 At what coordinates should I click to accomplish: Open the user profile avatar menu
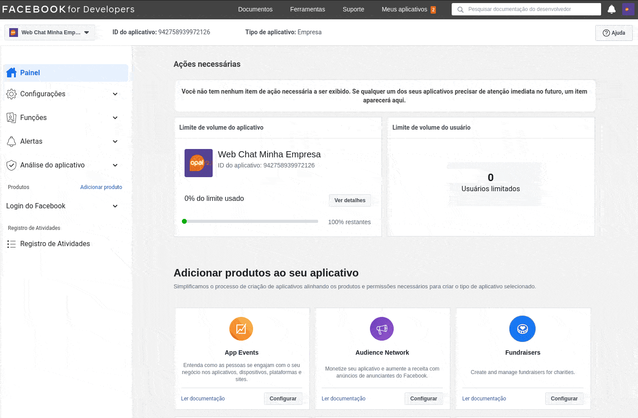point(628,9)
